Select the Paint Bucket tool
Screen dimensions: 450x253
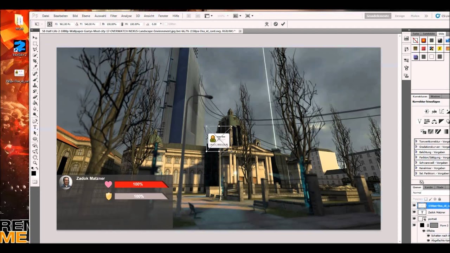point(35,103)
